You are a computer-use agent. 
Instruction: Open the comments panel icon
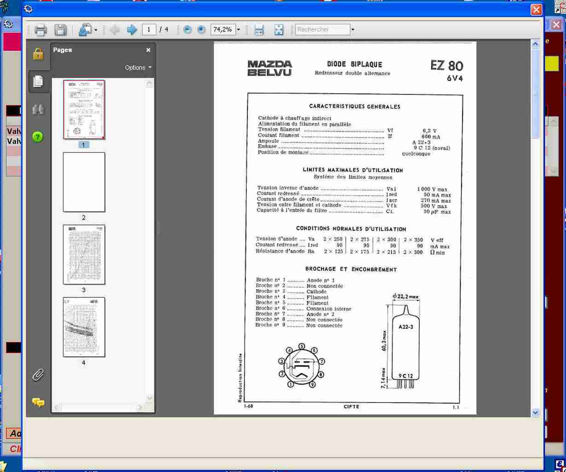pos(38,402)
